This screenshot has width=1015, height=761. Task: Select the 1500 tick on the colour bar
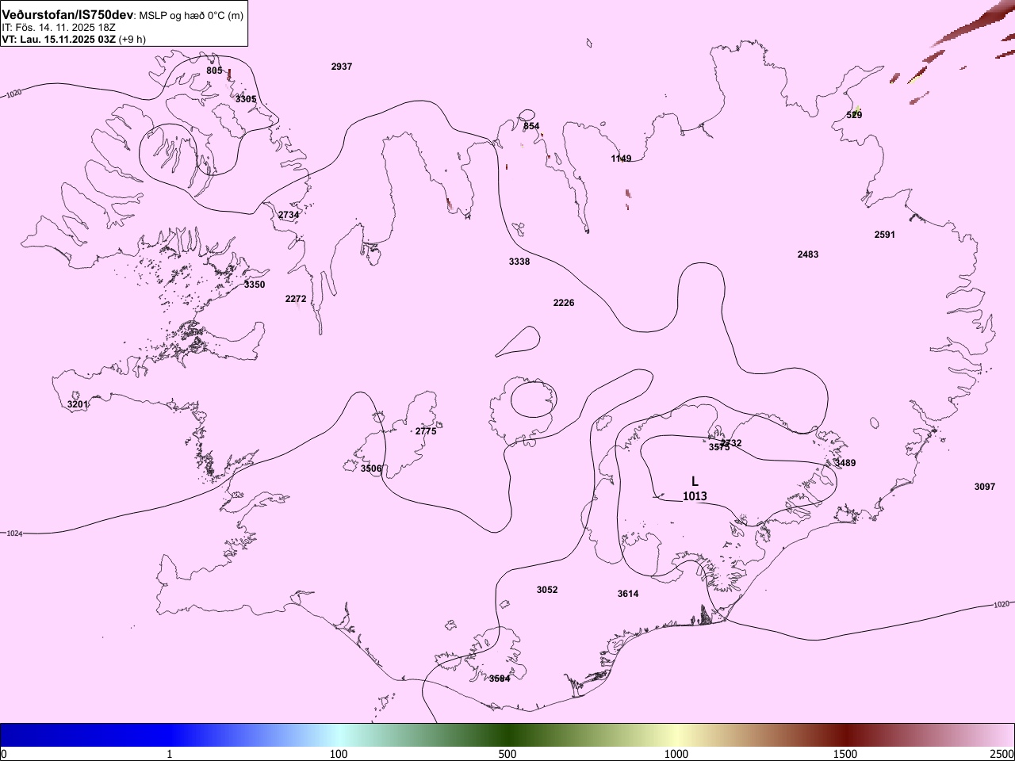(x=845, y=754)
